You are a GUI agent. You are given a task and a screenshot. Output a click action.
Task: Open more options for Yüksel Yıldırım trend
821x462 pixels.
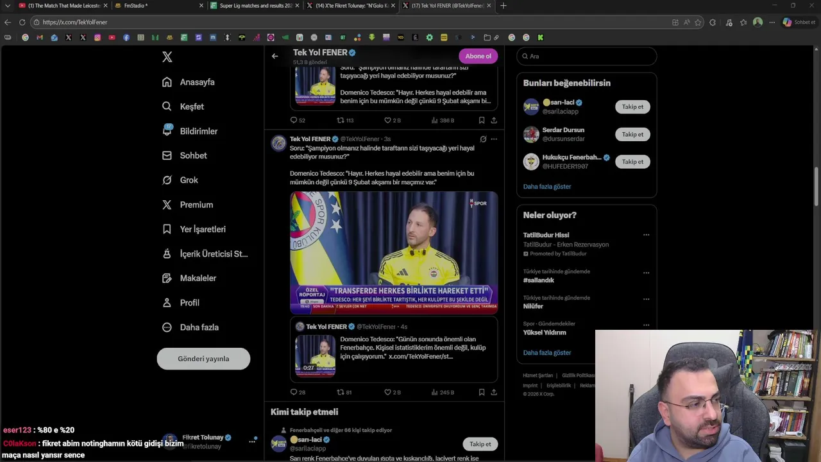point(646,325)
